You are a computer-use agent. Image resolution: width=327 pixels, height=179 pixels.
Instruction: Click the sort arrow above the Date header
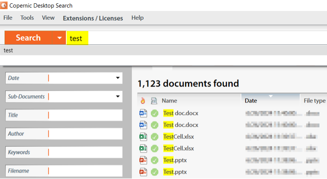[x=270, y=96]
